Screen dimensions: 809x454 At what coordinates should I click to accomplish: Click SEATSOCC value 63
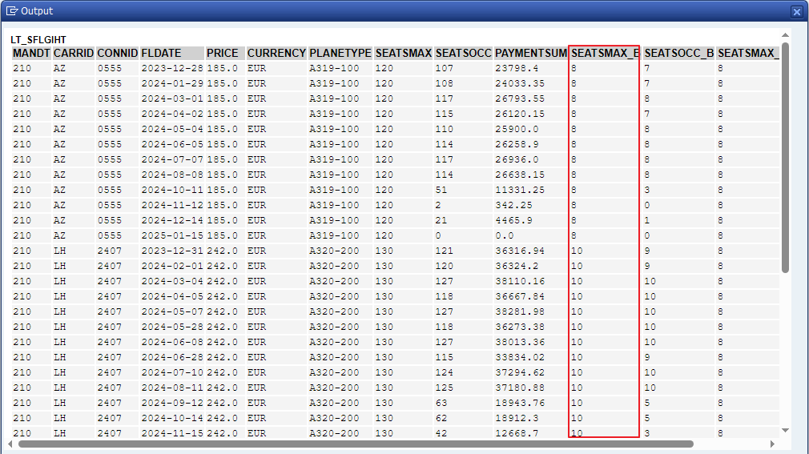point(441,403)
